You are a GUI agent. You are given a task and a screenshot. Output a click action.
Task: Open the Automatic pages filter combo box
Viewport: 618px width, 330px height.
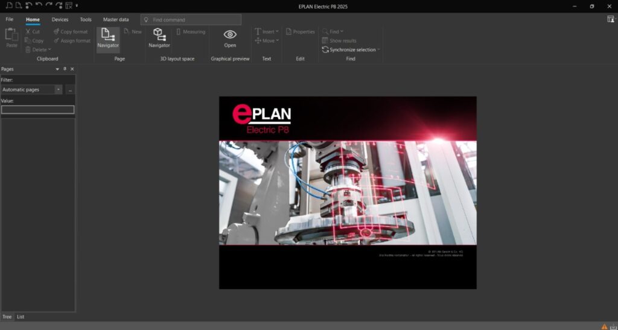(31, 89)
